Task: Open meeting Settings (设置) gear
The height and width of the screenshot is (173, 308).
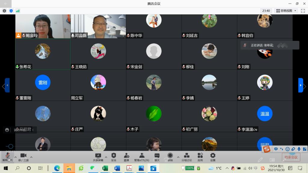Action: point(213,157)
